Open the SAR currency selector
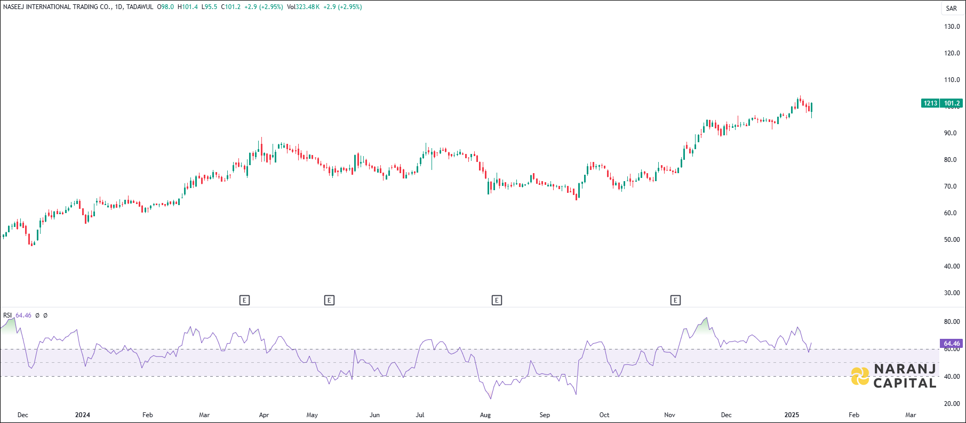Viewport: 966px width, 423px height. click(x=952, y=8)
